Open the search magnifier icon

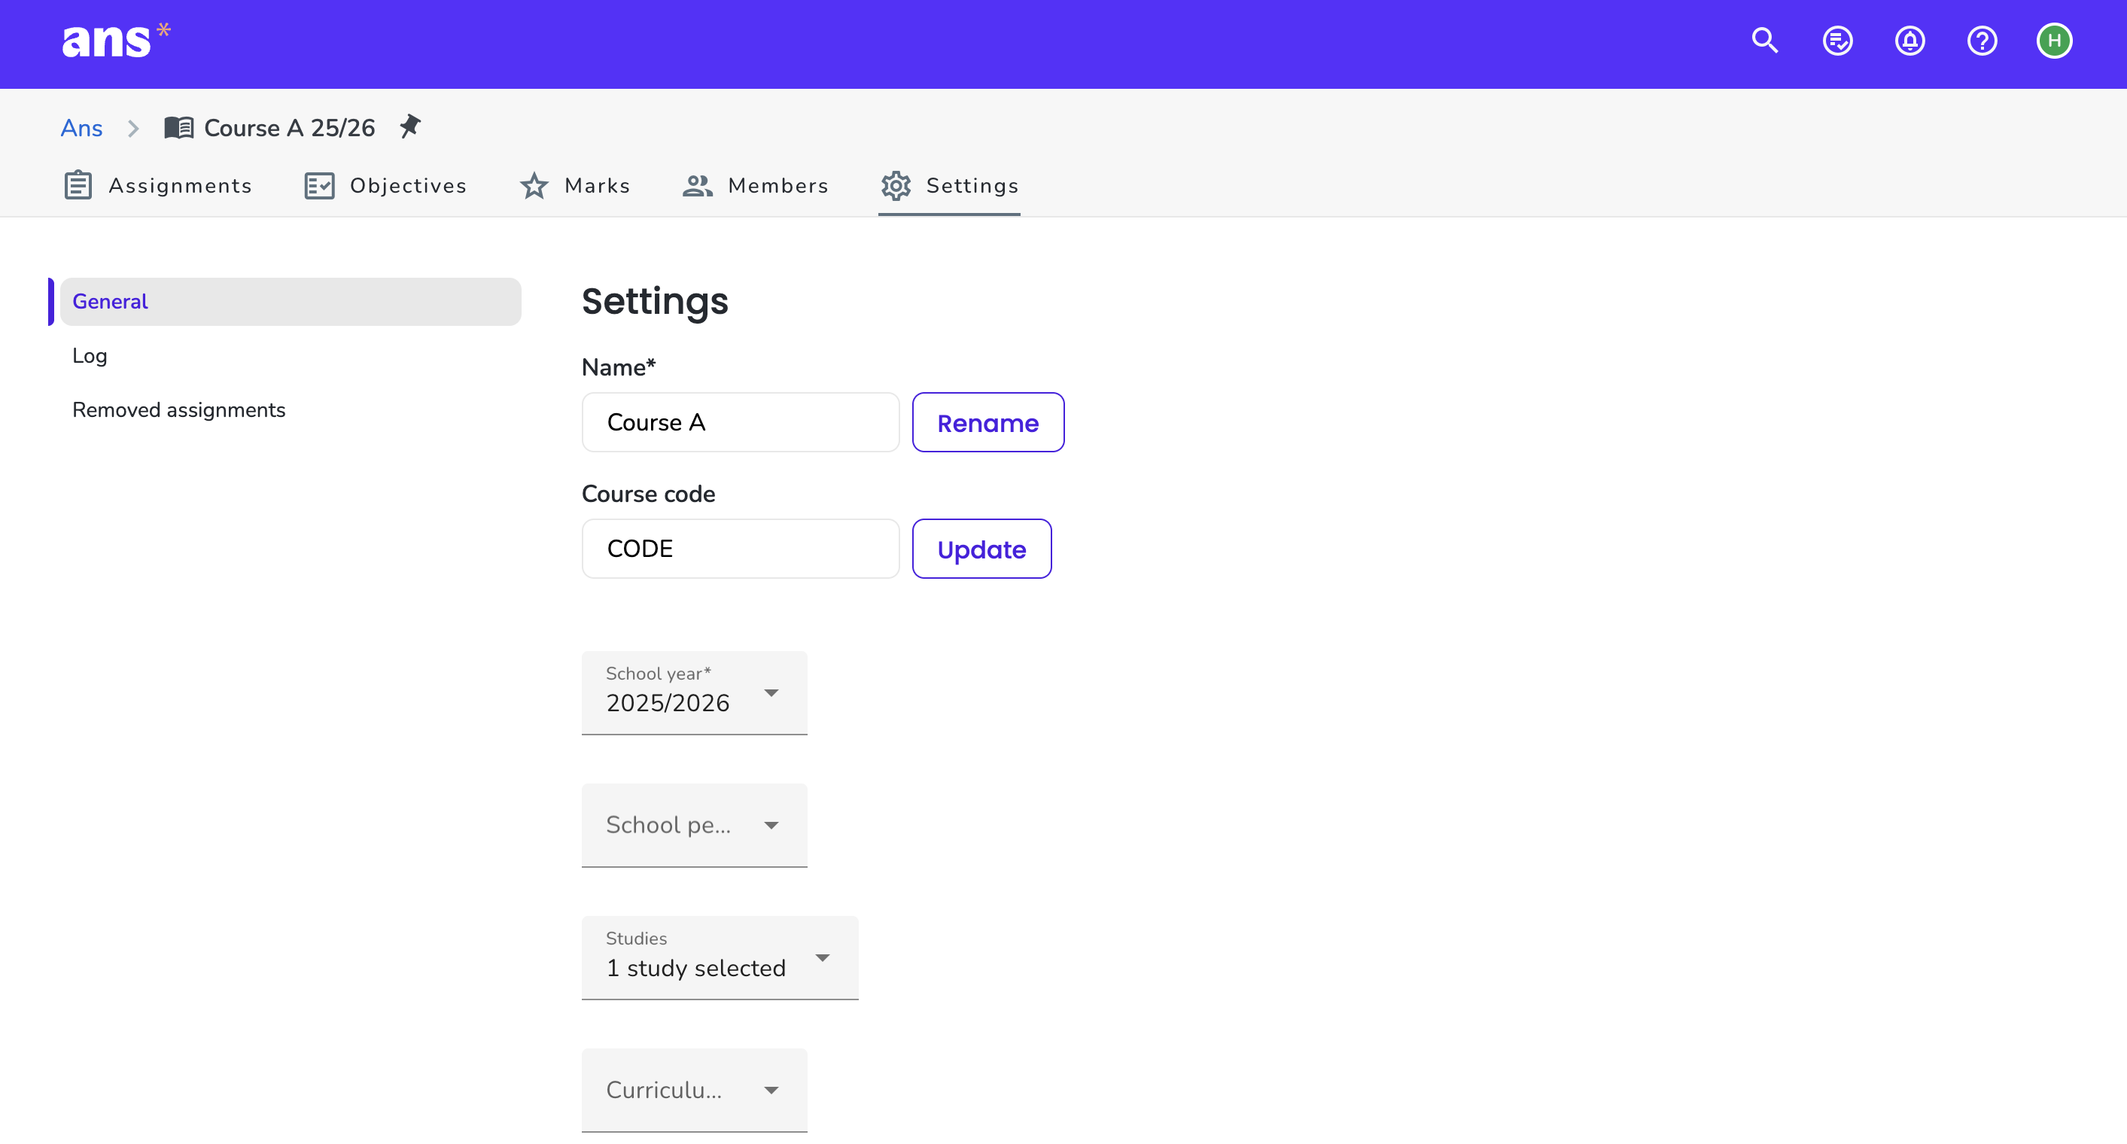click(1764, 41)
